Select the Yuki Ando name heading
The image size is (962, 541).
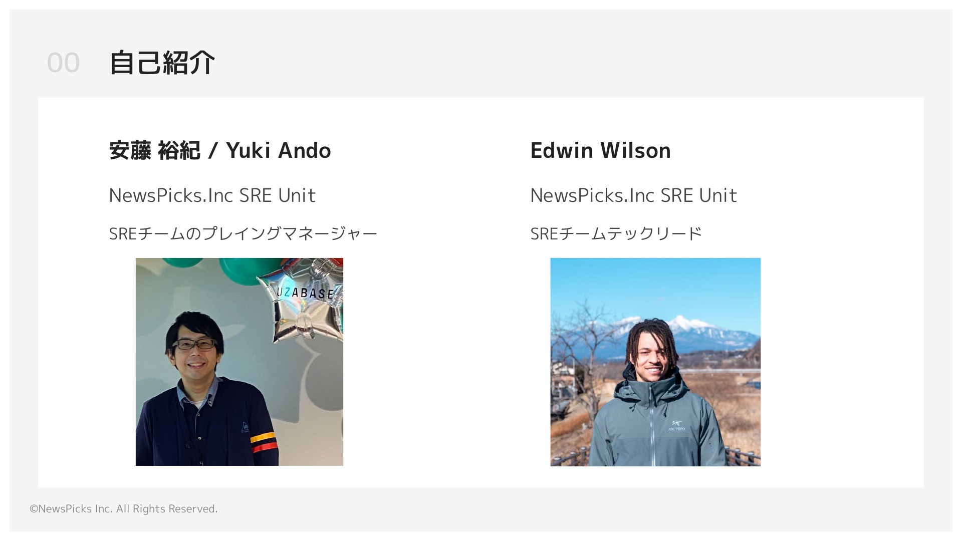[220, 150]
